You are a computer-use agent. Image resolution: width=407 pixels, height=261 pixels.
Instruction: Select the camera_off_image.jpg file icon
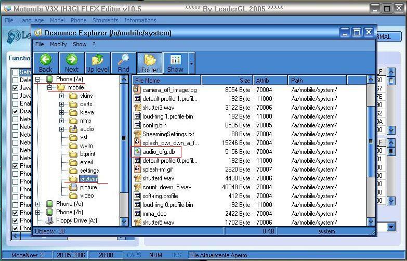click(x=137, y=90)
